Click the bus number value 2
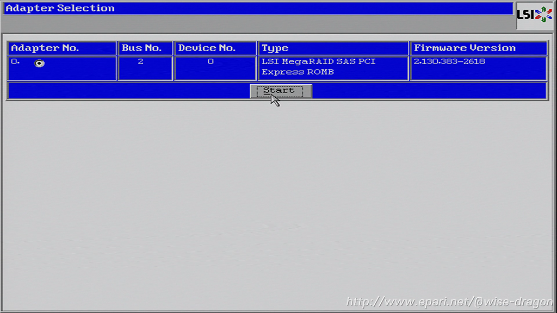Image resolution: width=557 pixels, height=313 pixels. pyautogui.click(x=140, y=61)
